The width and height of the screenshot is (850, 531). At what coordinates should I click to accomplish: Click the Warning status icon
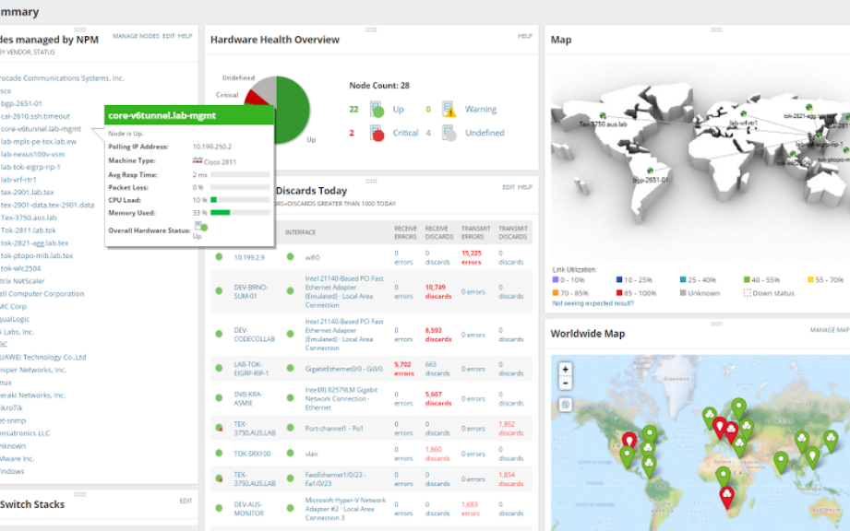coord(449,110)
